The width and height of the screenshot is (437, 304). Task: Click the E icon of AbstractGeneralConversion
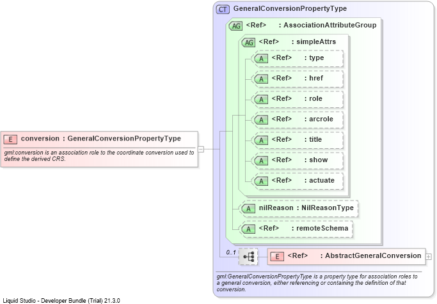pyautogui.click(x=277, y=257)
